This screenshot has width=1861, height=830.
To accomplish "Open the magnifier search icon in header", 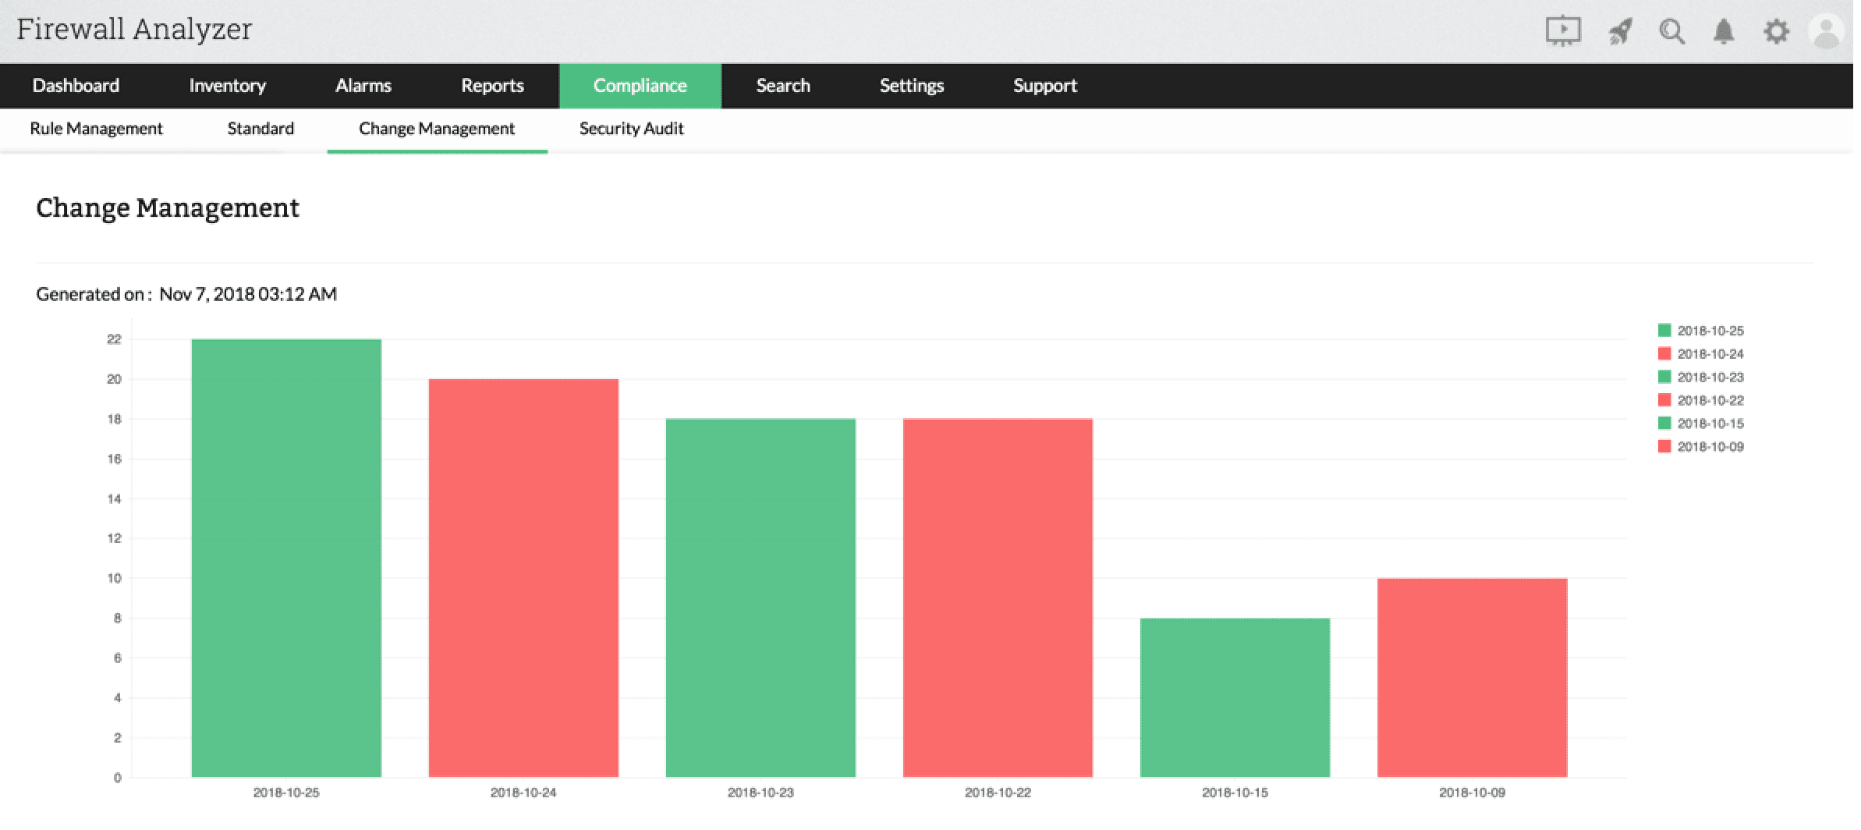I will coord(1671,31).
